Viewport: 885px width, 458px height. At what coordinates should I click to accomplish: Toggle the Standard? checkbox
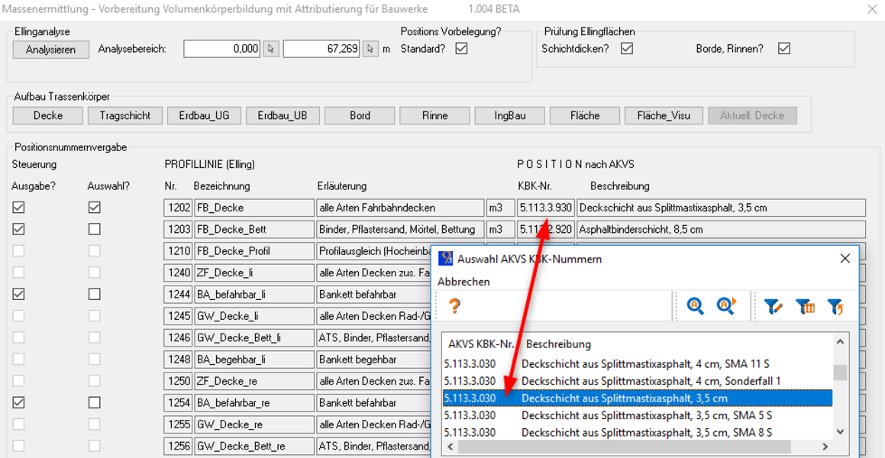(x=462, y=49)
